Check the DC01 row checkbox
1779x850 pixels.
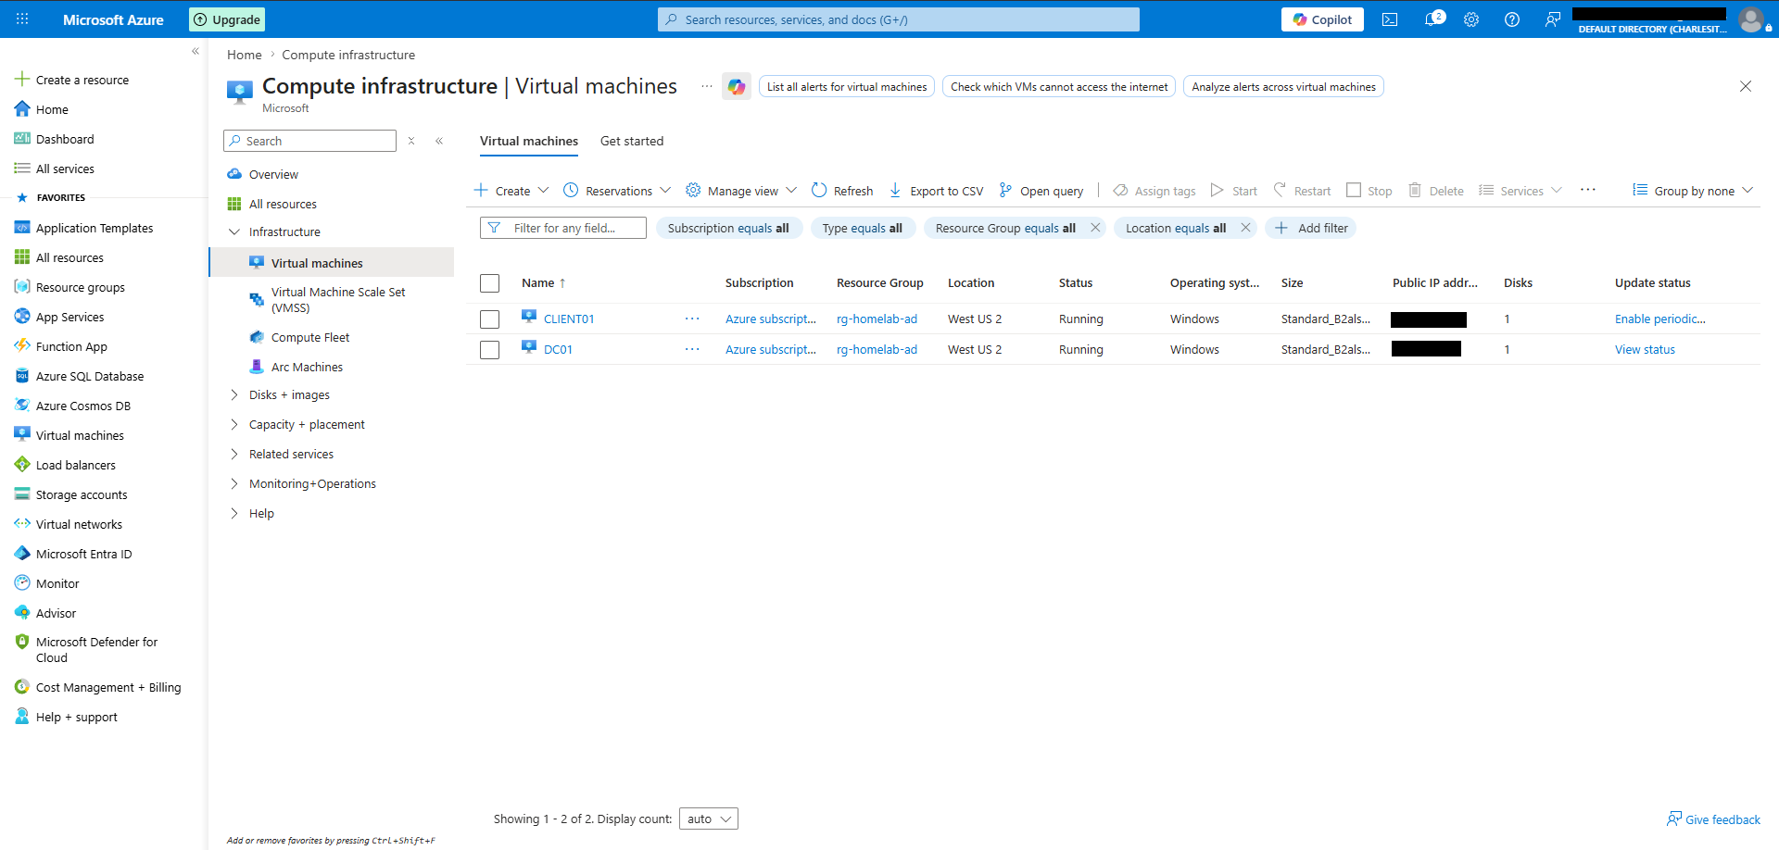[490, 350]
